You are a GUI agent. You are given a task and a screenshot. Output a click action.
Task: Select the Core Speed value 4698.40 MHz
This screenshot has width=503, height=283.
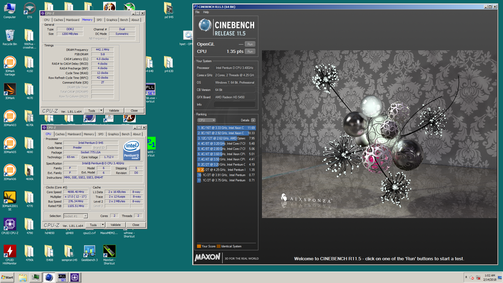[x=76, y=192]
